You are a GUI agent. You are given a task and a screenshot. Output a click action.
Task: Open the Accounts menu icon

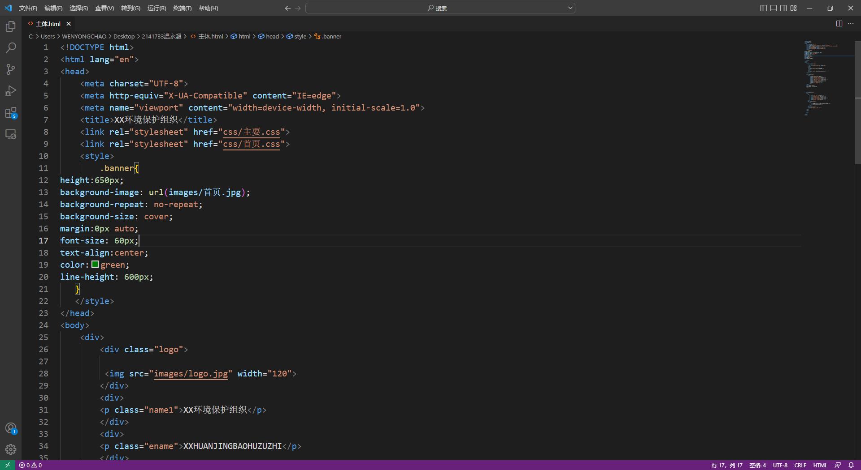11,428
